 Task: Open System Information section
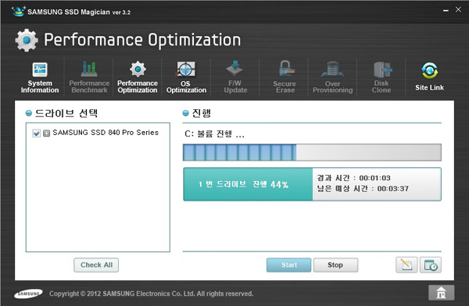(40, 77)
